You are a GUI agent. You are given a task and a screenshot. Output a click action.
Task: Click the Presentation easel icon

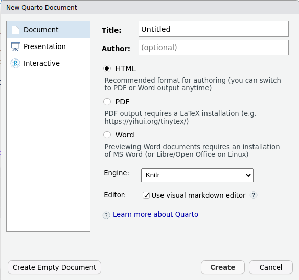point(15,46)
